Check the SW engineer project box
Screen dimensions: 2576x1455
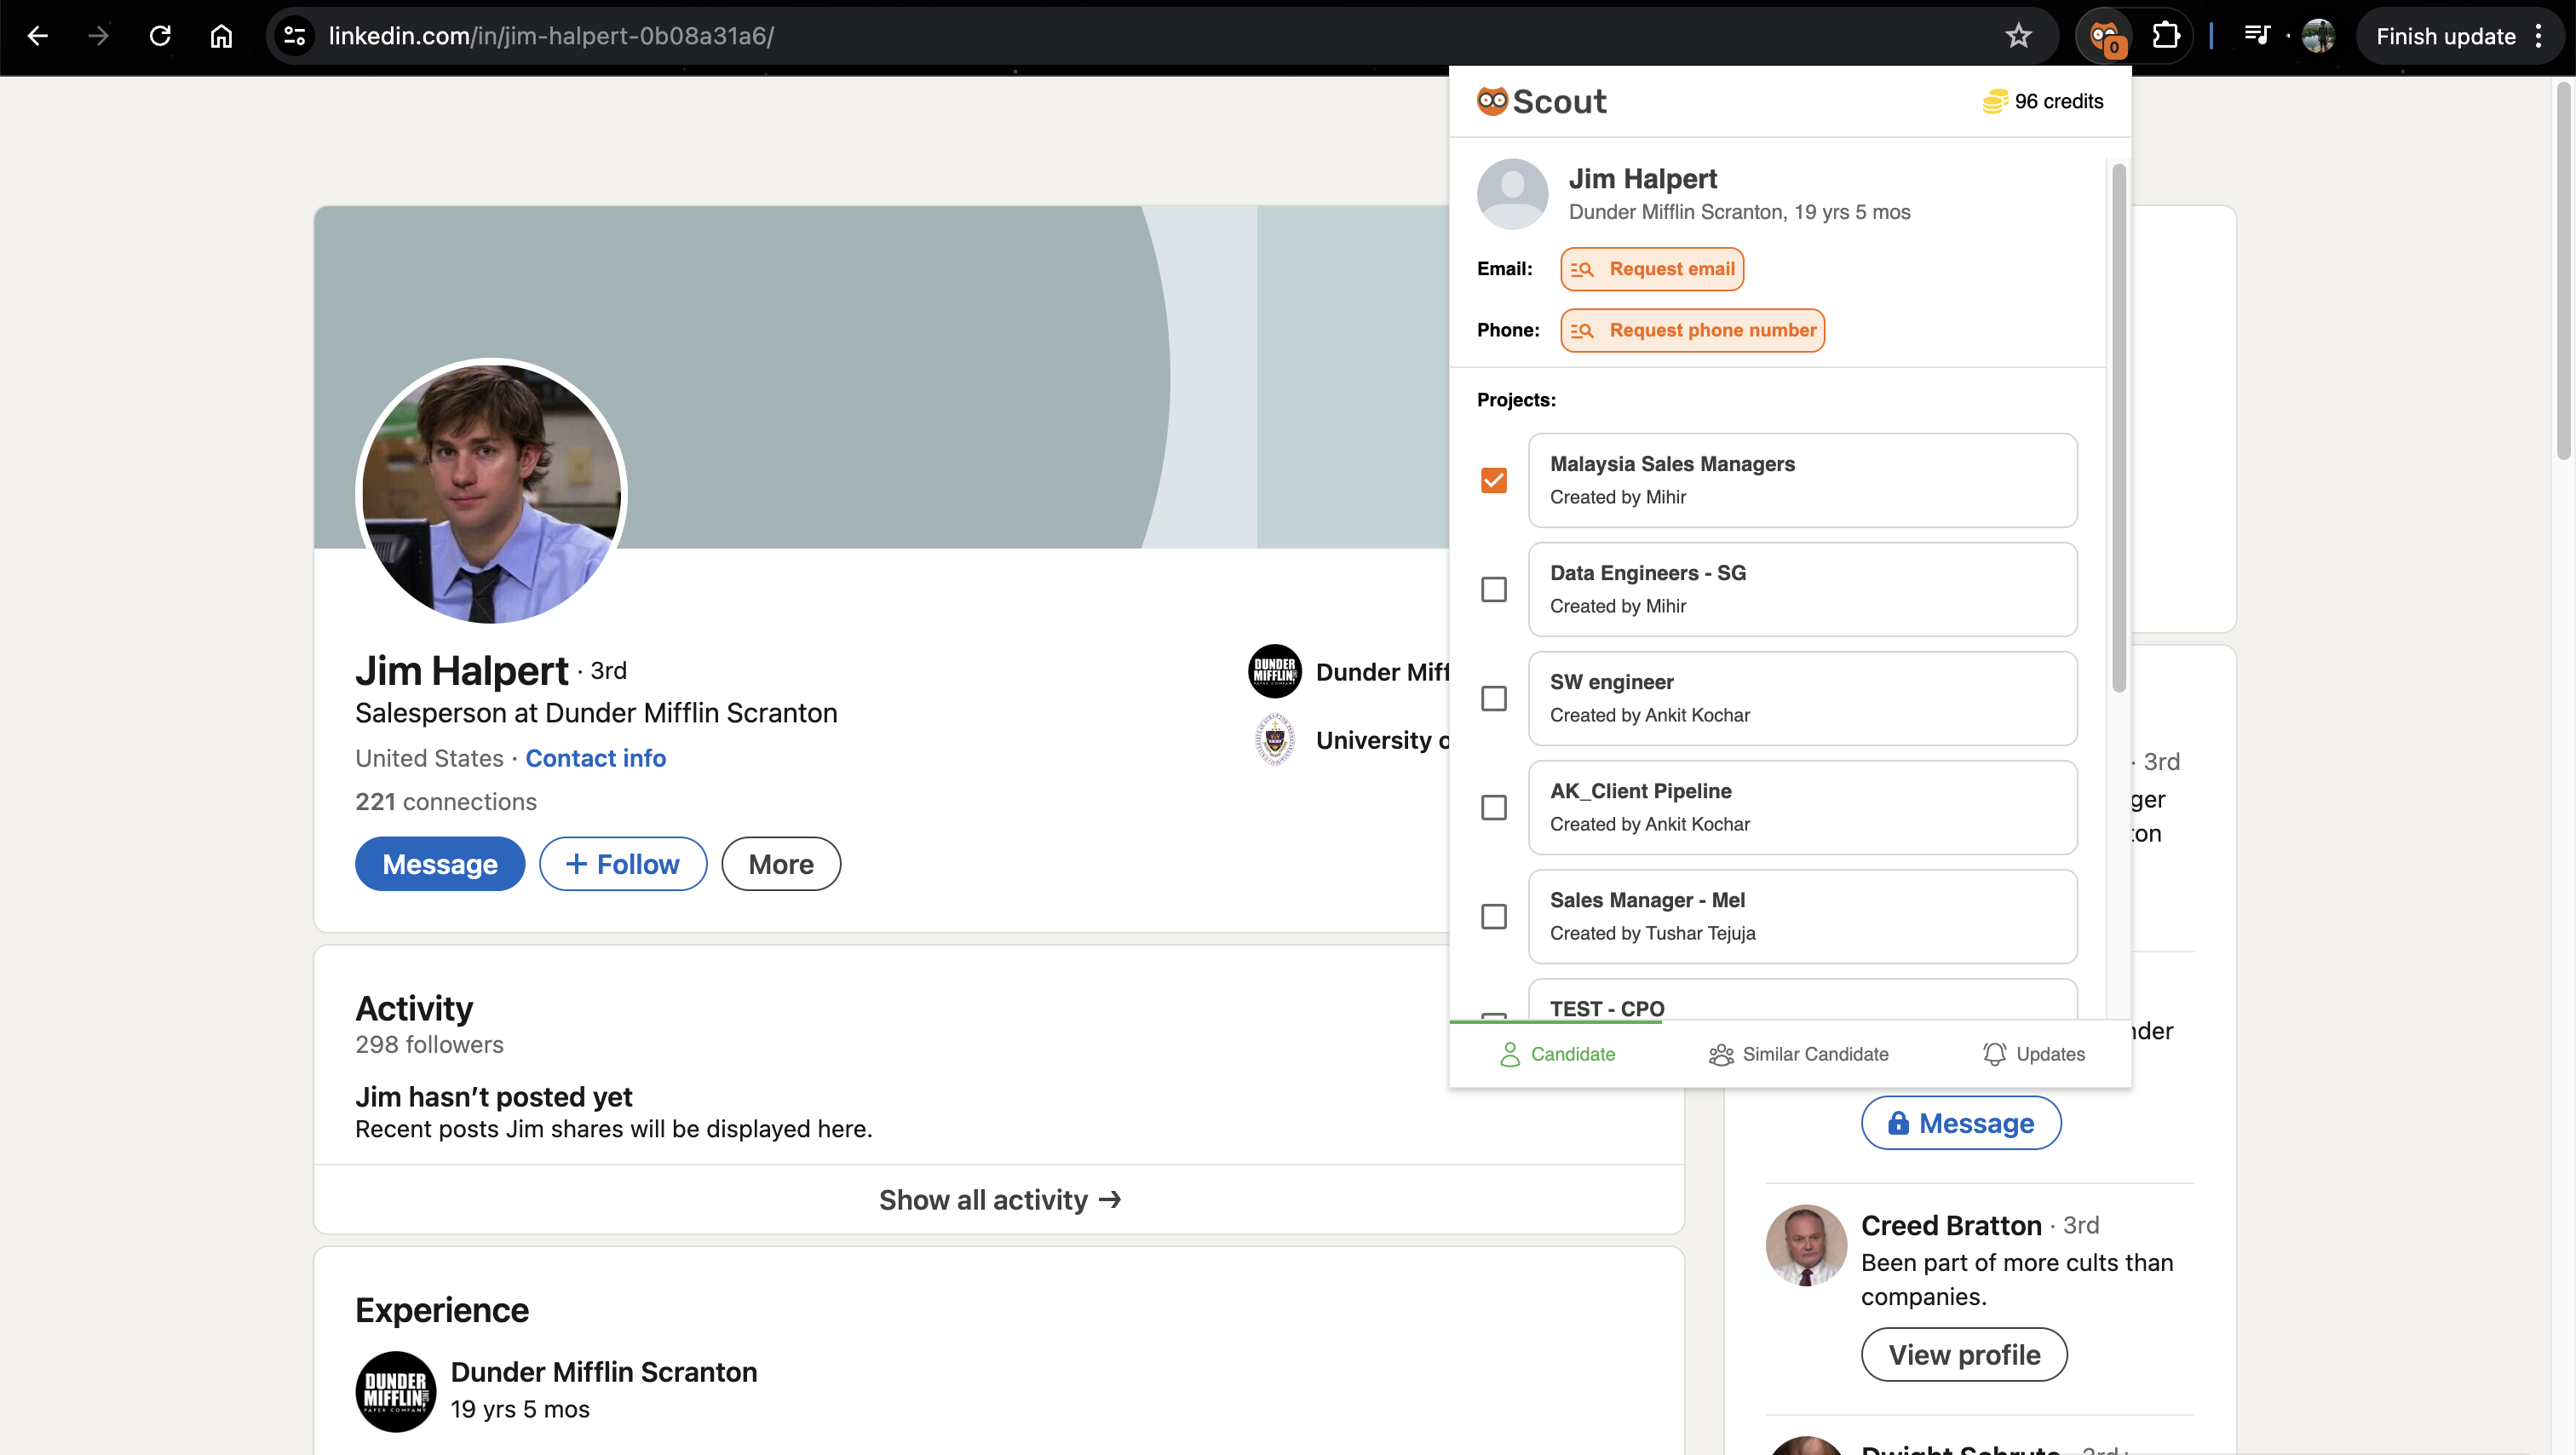(1493, 698)
